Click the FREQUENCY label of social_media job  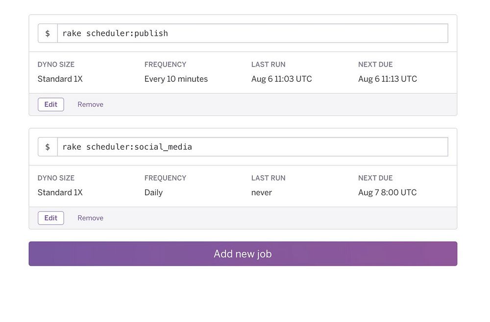165,178
